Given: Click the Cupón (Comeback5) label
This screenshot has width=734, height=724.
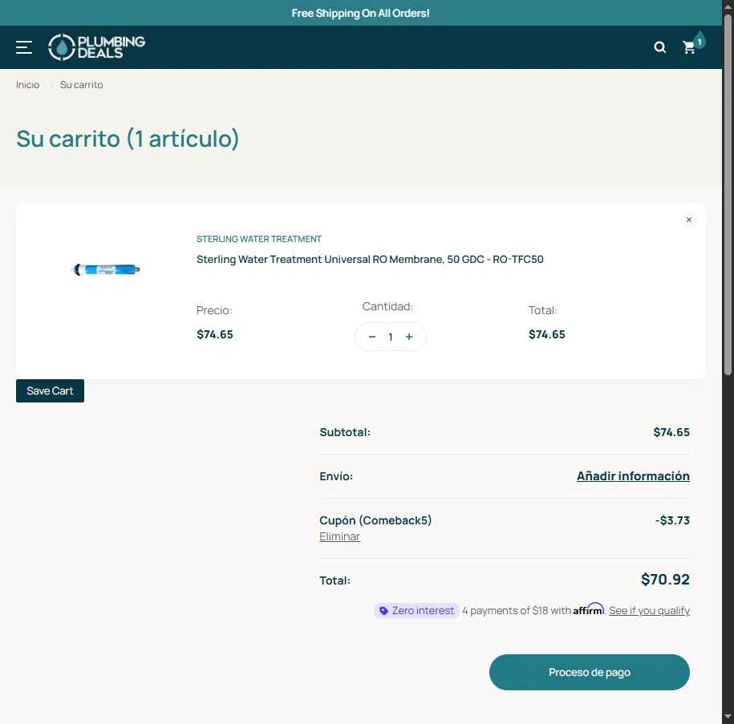Looking at the screenshot, I should pos(375,520).
